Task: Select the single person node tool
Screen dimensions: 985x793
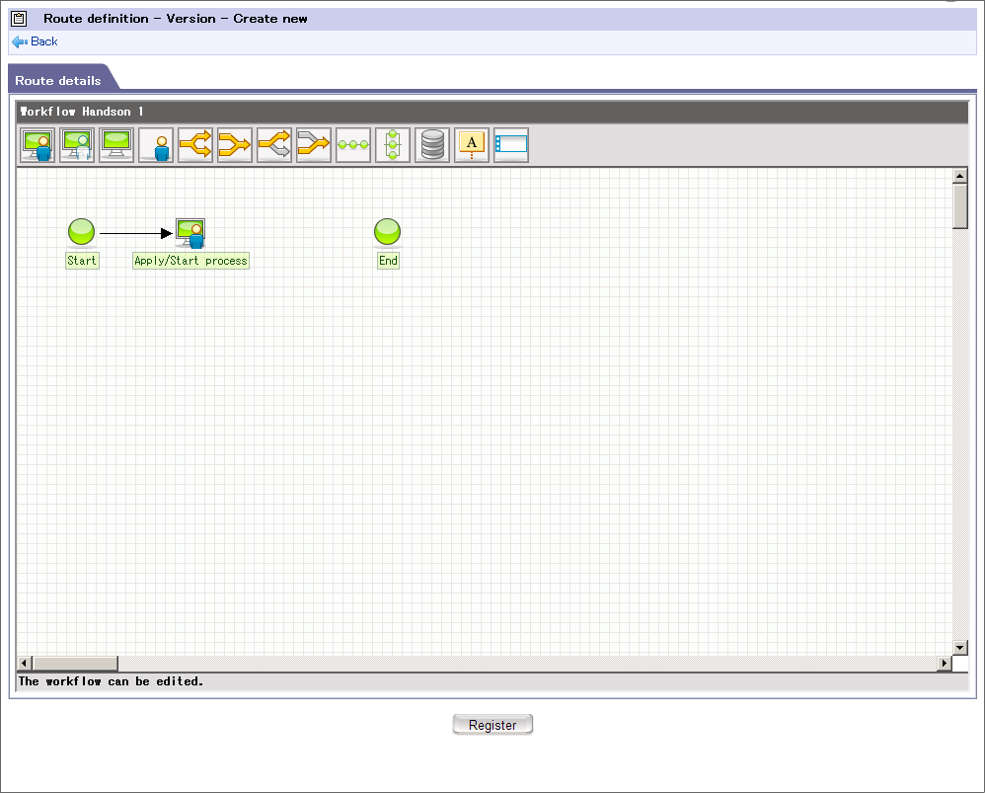Action: pos(156,145)
